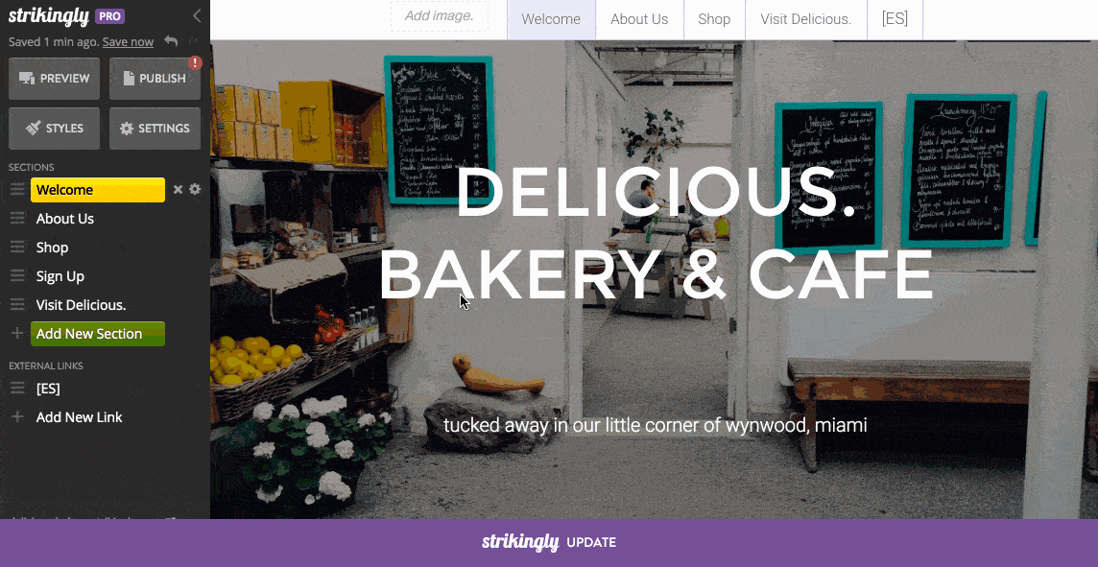Screen dimensions: 1098x567
Task: Grab the drag handle next to About Us
Action: click(x=17, y=219)
